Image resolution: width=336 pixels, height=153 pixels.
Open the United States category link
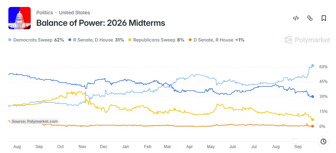tap(74, 13)
